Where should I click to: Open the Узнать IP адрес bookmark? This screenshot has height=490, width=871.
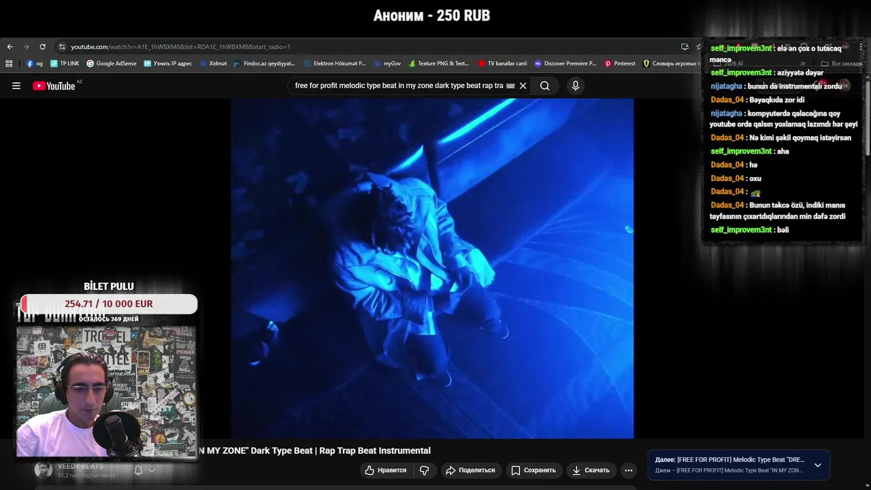[x=168, y=63]
